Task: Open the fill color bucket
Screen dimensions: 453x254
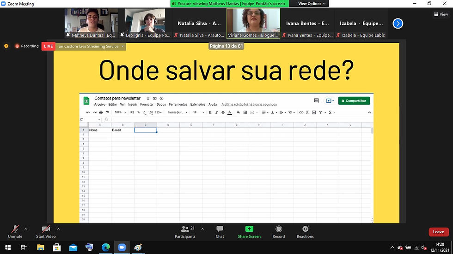Action: [x=239, y=112]
